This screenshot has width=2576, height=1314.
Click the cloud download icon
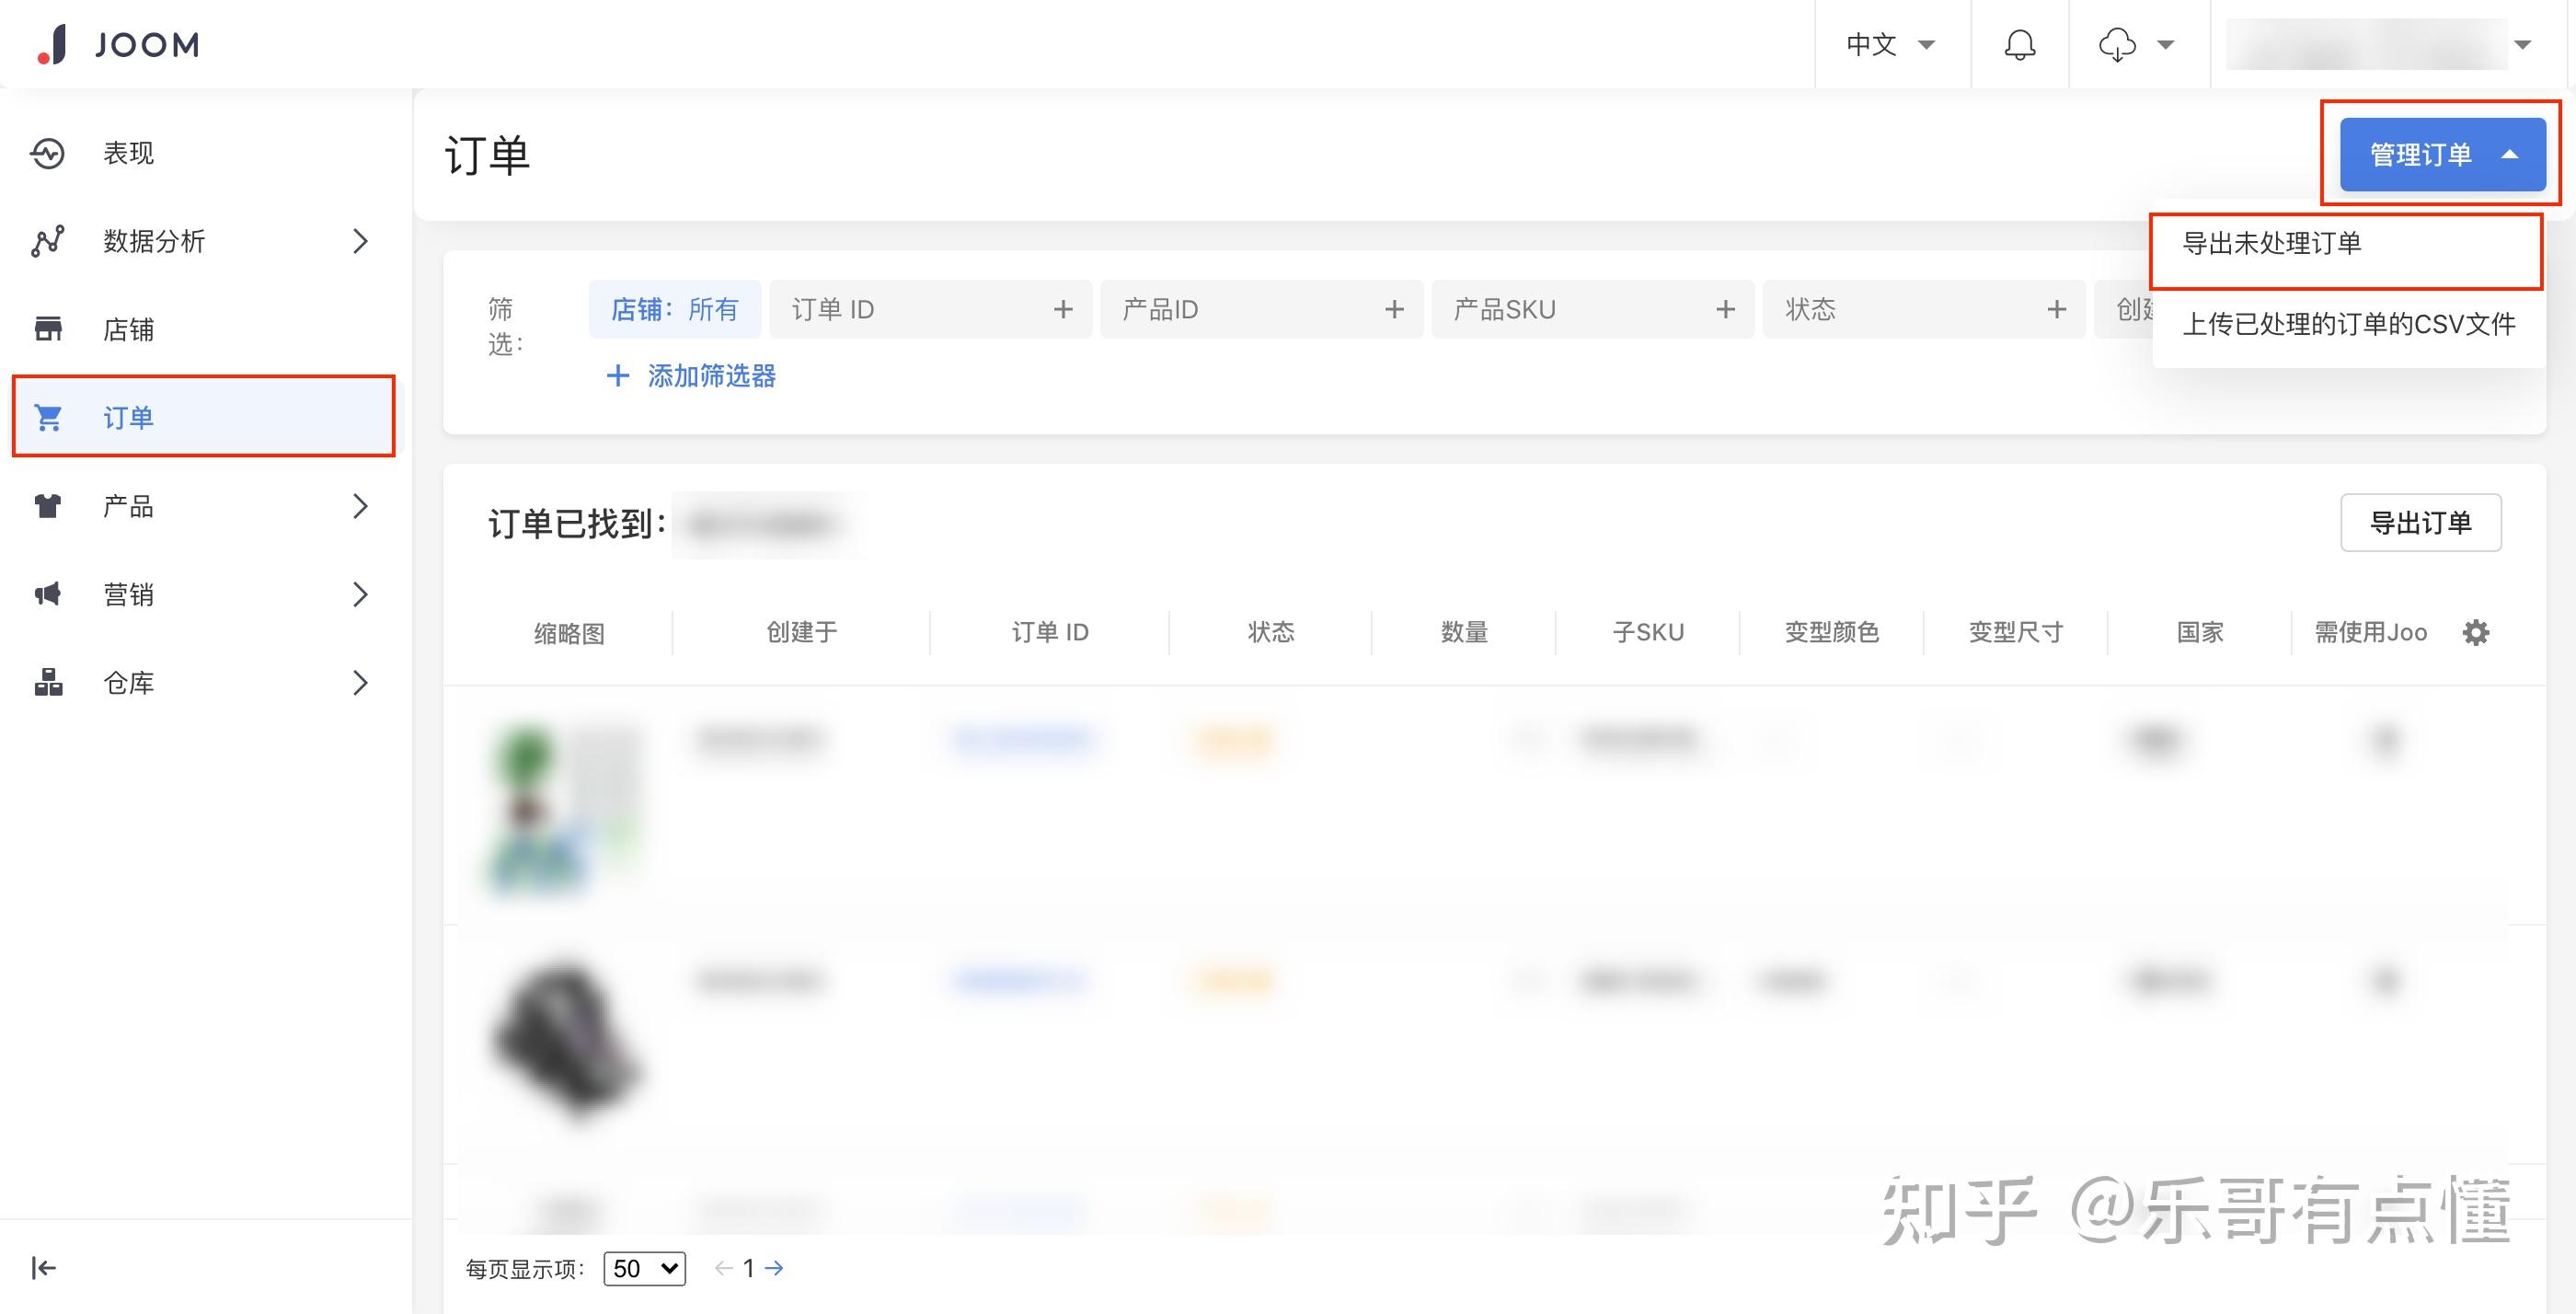click(2120, 44)
